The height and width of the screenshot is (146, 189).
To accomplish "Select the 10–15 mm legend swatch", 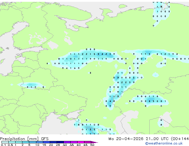I will [39, 142].
